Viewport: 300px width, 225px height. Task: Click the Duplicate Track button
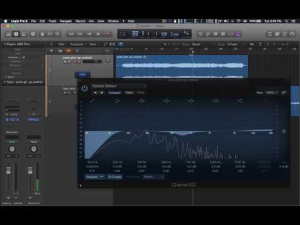point(60,51)
